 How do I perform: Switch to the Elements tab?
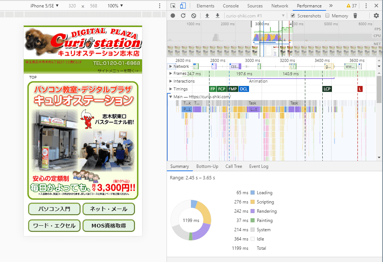205,6
